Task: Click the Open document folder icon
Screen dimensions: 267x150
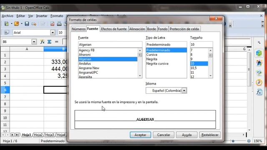Action: 17,24
